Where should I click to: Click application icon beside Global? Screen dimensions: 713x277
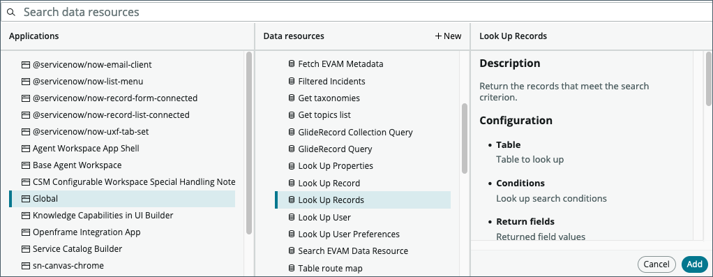(x=26, y=199)
